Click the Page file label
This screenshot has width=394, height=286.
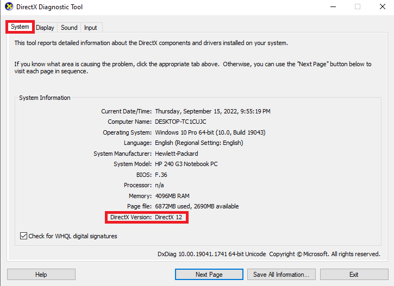point(140,206)
